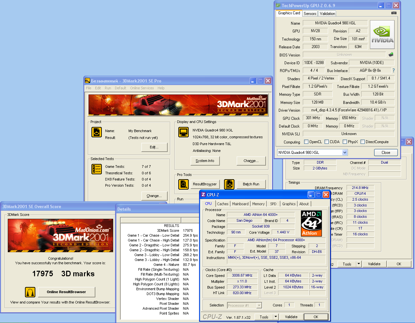Click Tools in the front CPU-Z window
This screenshot has height=323, width=415.
pyautogui.click(x=264, y=317)
